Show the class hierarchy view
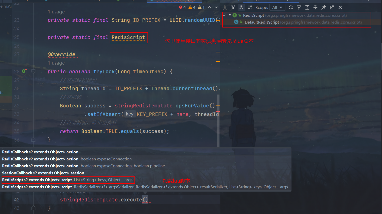This screenshot has width=382, height=214. pos(225,7)
